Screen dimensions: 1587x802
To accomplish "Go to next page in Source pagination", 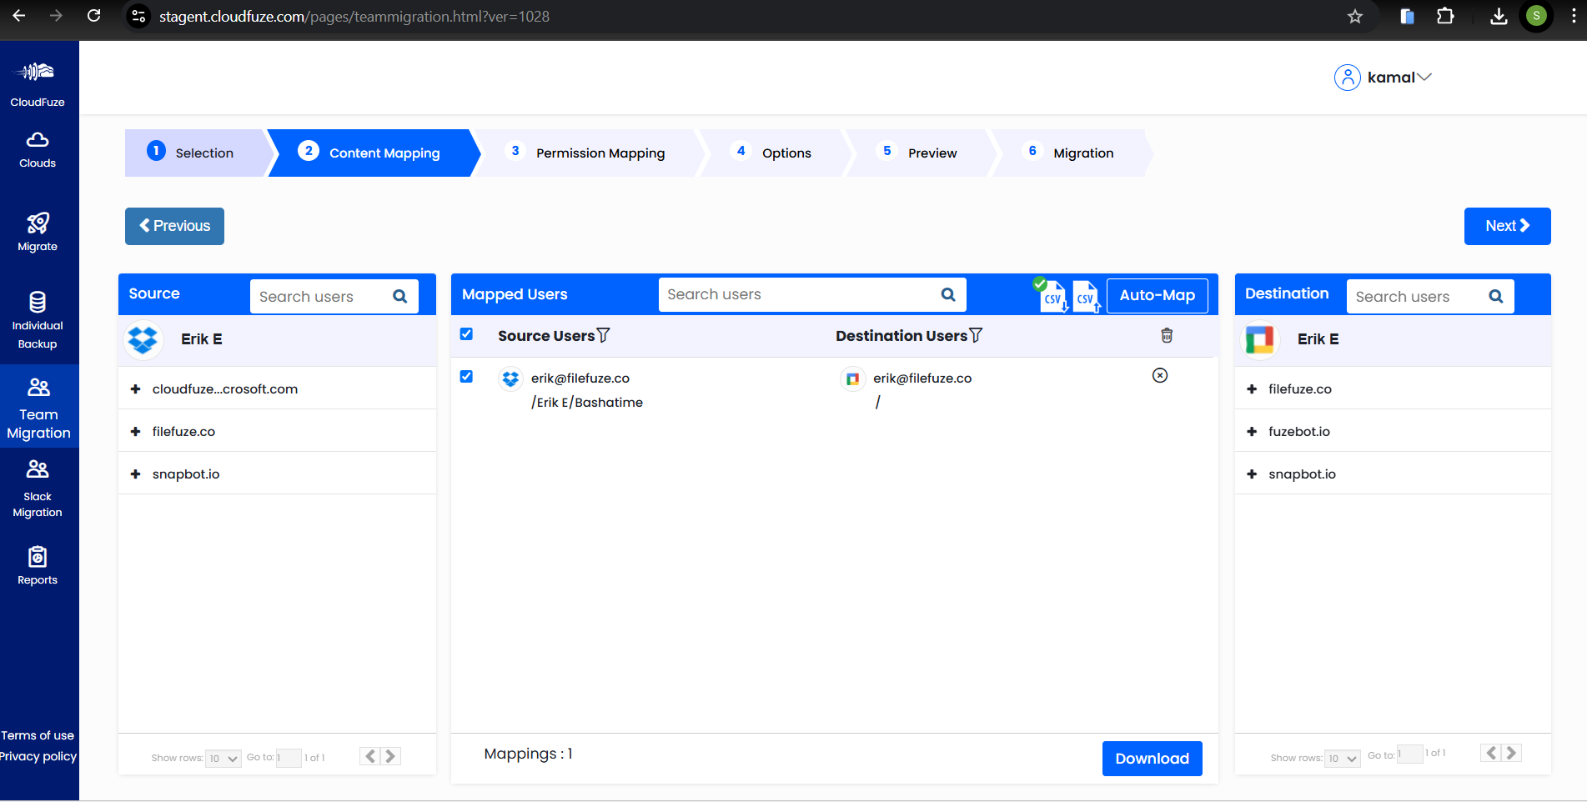I will (390, 756).
